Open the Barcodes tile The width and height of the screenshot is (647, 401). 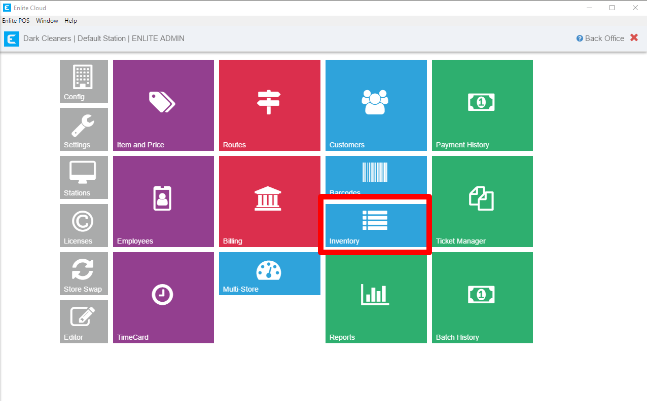click(376, 175)
